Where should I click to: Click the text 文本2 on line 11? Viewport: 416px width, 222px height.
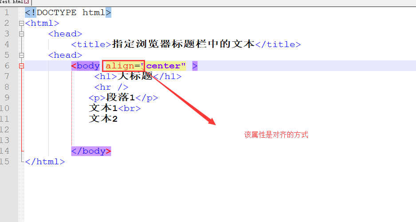tap(103, 119)
